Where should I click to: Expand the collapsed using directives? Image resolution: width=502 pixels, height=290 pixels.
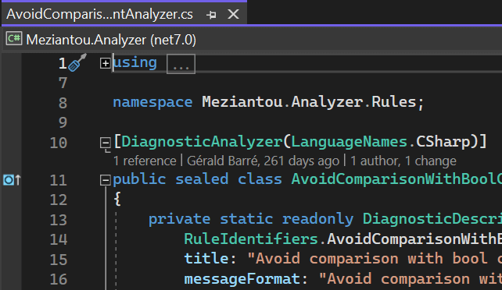pos(105,63)
